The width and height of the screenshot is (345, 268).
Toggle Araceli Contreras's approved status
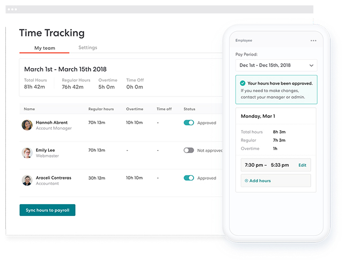pos(189,178)
